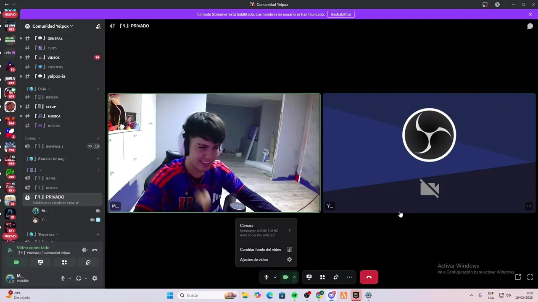Image resolution: width=538 pixels, height=302 pixels.
Task: Open OBS Studio from the Windows taskbar
Action: (x=307, y=295)
